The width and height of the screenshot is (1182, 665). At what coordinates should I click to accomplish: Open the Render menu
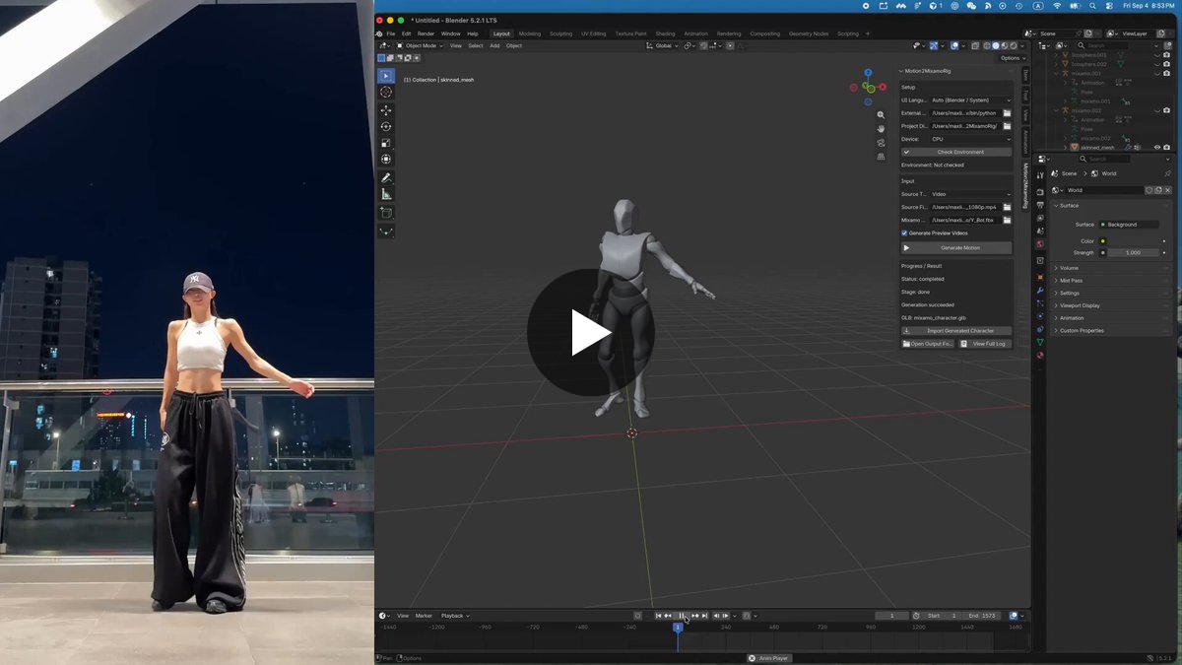[426, 33]
